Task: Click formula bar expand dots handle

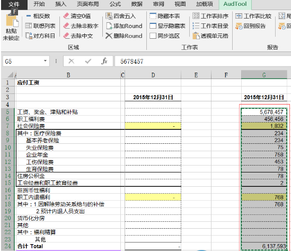Action: tap(56, 61)
